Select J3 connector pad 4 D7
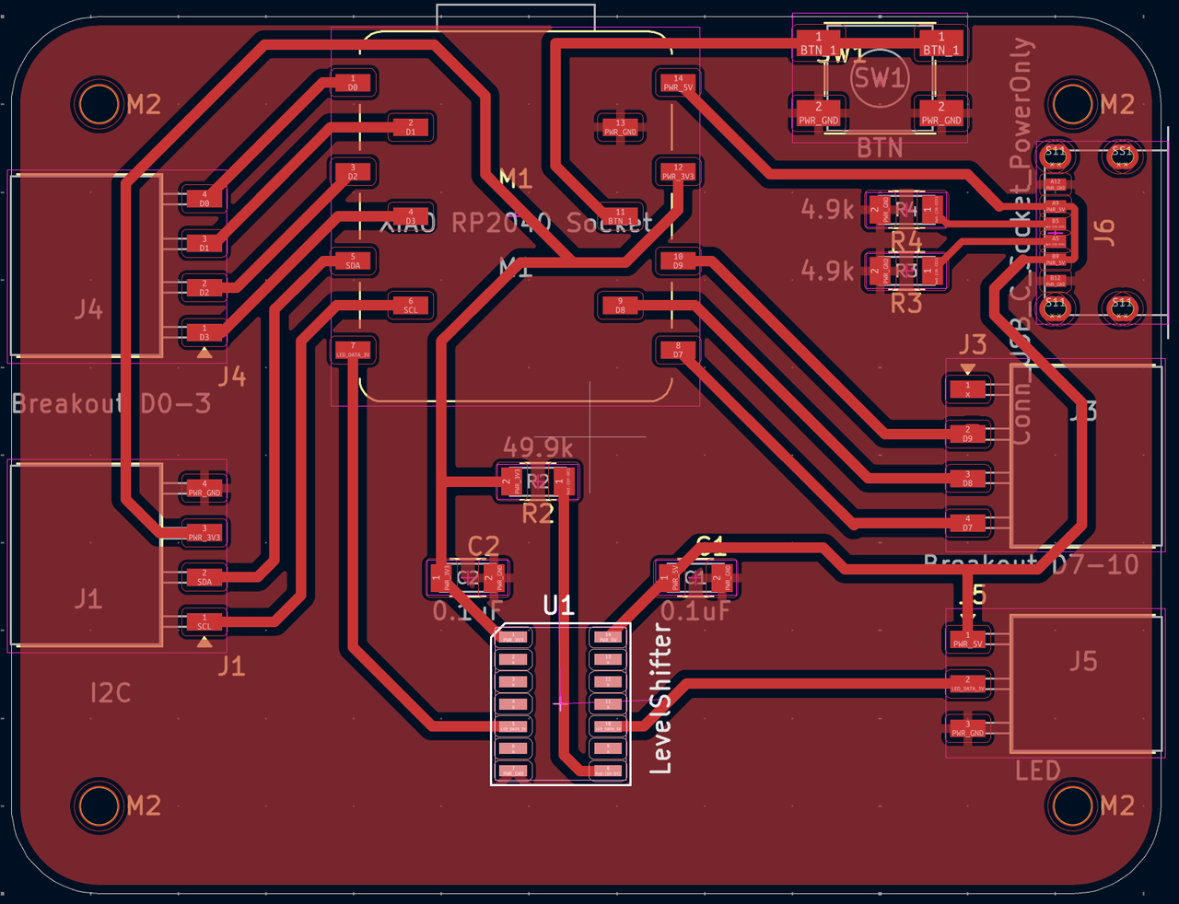 tap(968, 523)
